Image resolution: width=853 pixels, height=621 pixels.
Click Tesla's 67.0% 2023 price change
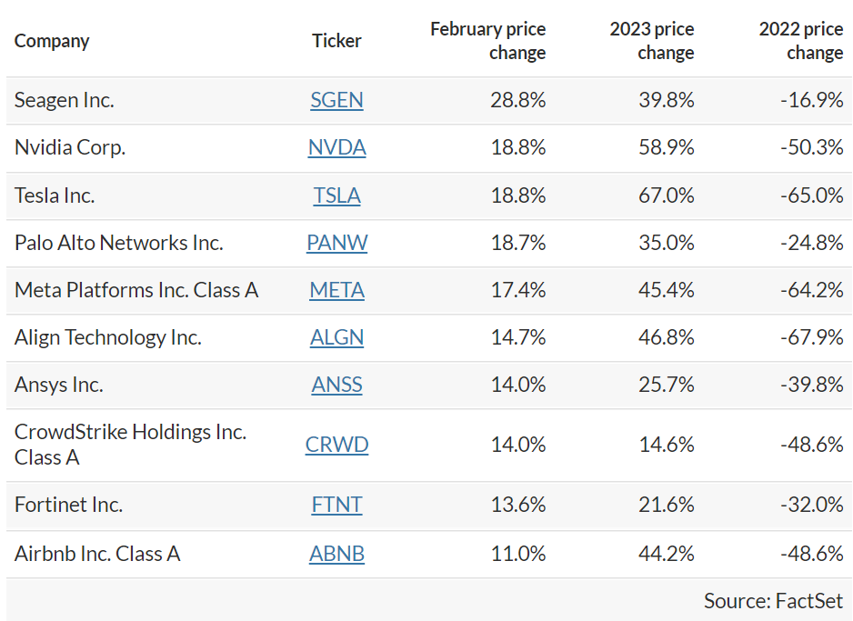(x=667, y=195)
